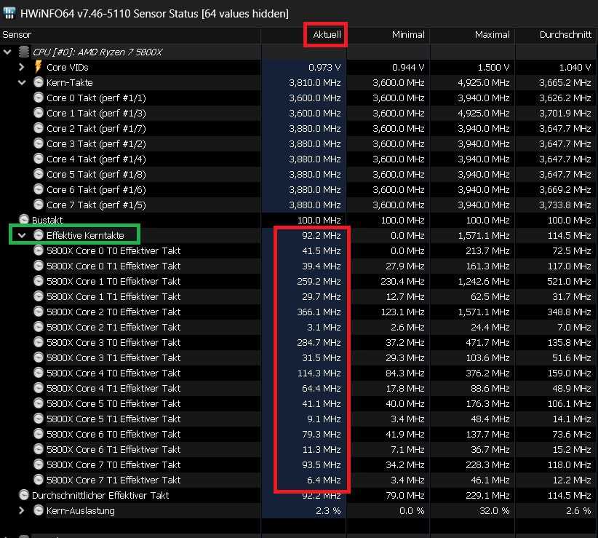The width and height of the screenshot is (598, 538).
Task: Click the clock icon beside Bustakt
Action: pyautogui.click(x=24, y=219)
